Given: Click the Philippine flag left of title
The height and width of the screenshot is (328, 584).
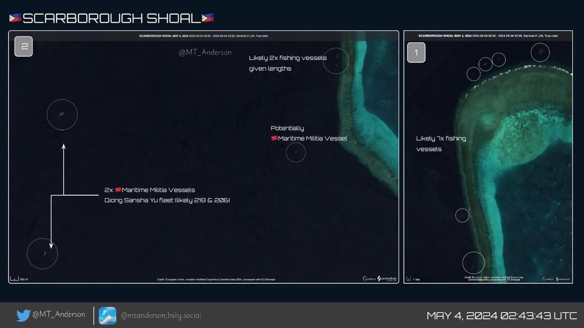Looking at the screenshot, I should pyautogui.click(x=15, y=18).
